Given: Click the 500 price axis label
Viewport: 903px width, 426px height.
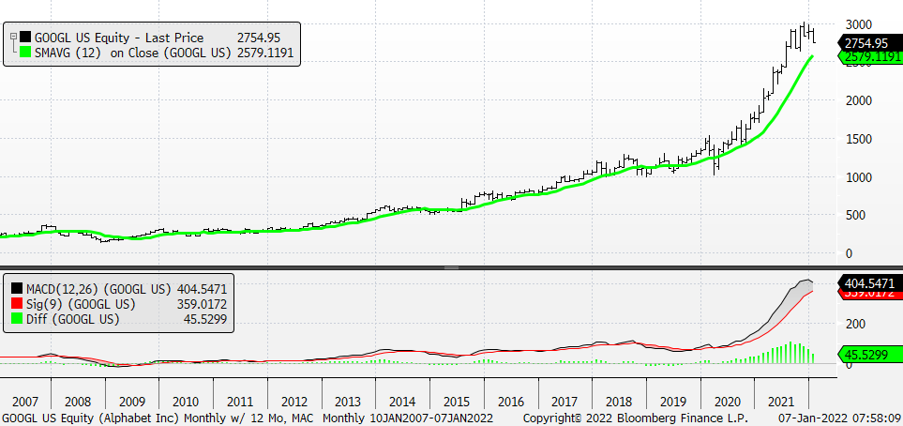Looking at the screenshot, I should (855, 215).
